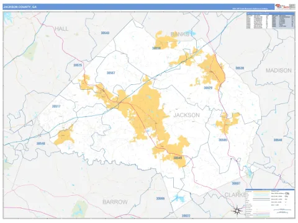This screenshot has height=223, width=298.
Task: Click ZIP code label 30567
Action: coord(111,72)
